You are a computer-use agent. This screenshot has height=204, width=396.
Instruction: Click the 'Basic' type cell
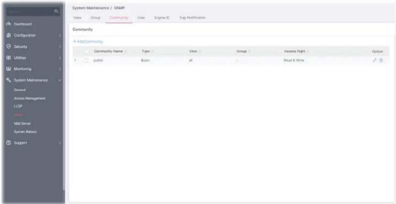(146, 60)
